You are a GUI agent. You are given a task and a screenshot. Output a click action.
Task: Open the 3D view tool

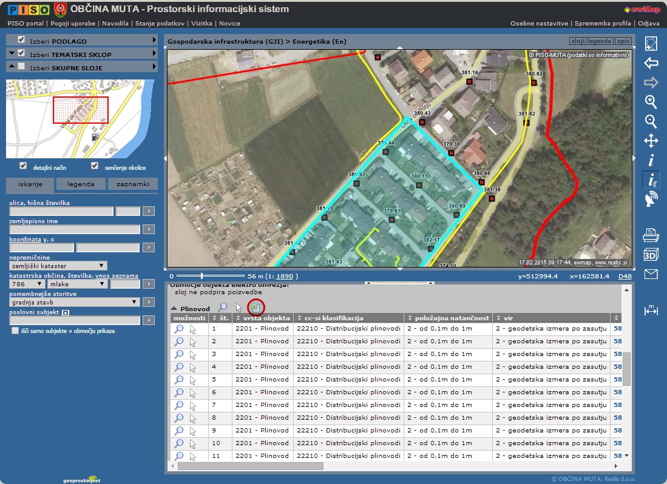pos(651,254)
